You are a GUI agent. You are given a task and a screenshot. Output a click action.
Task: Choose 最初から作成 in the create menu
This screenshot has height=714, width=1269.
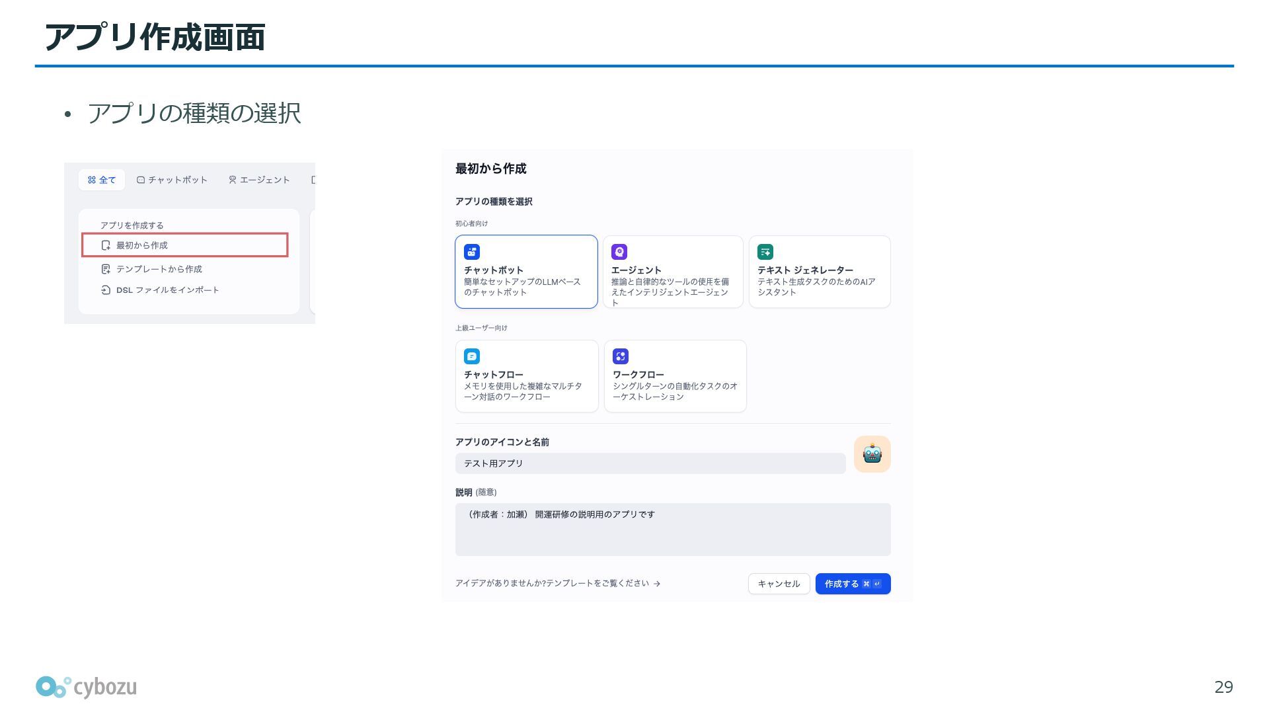[185, 245]
